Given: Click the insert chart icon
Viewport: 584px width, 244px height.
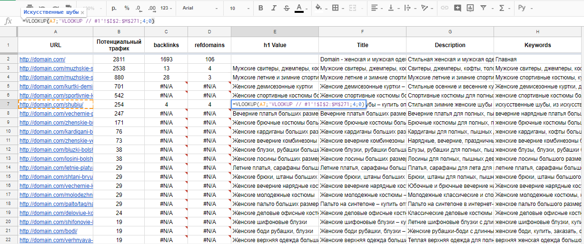Looking at the screenshot, I should pyautogui.click(x=470, y=8).
